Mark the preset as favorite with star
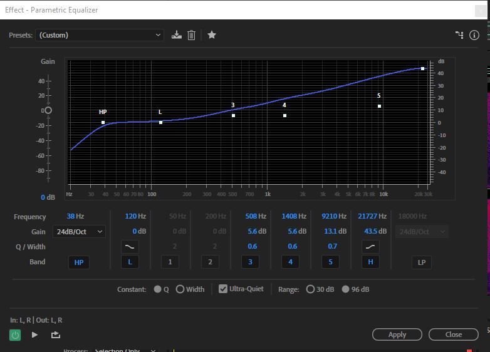The width and height of the screenshot is (490, 352). 212,34
